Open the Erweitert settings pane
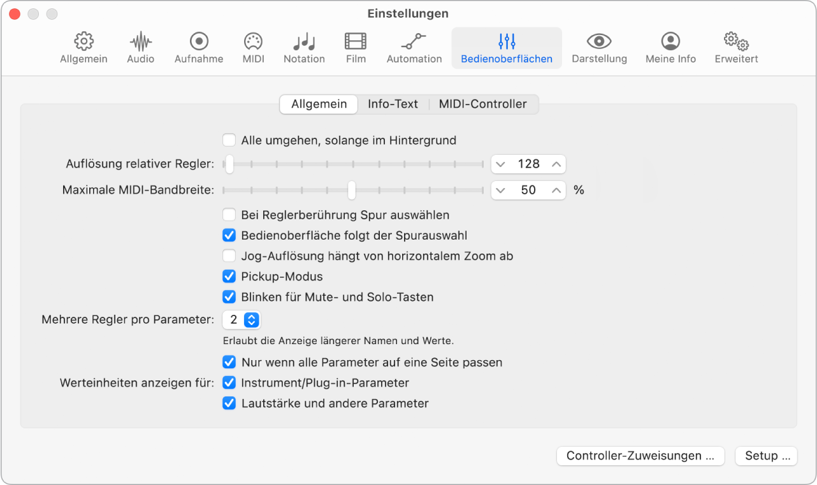 tap(735, 47)
